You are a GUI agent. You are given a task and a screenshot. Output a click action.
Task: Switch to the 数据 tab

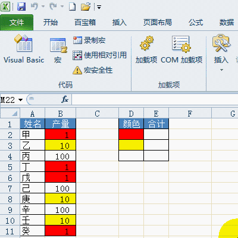pos(227,23)
